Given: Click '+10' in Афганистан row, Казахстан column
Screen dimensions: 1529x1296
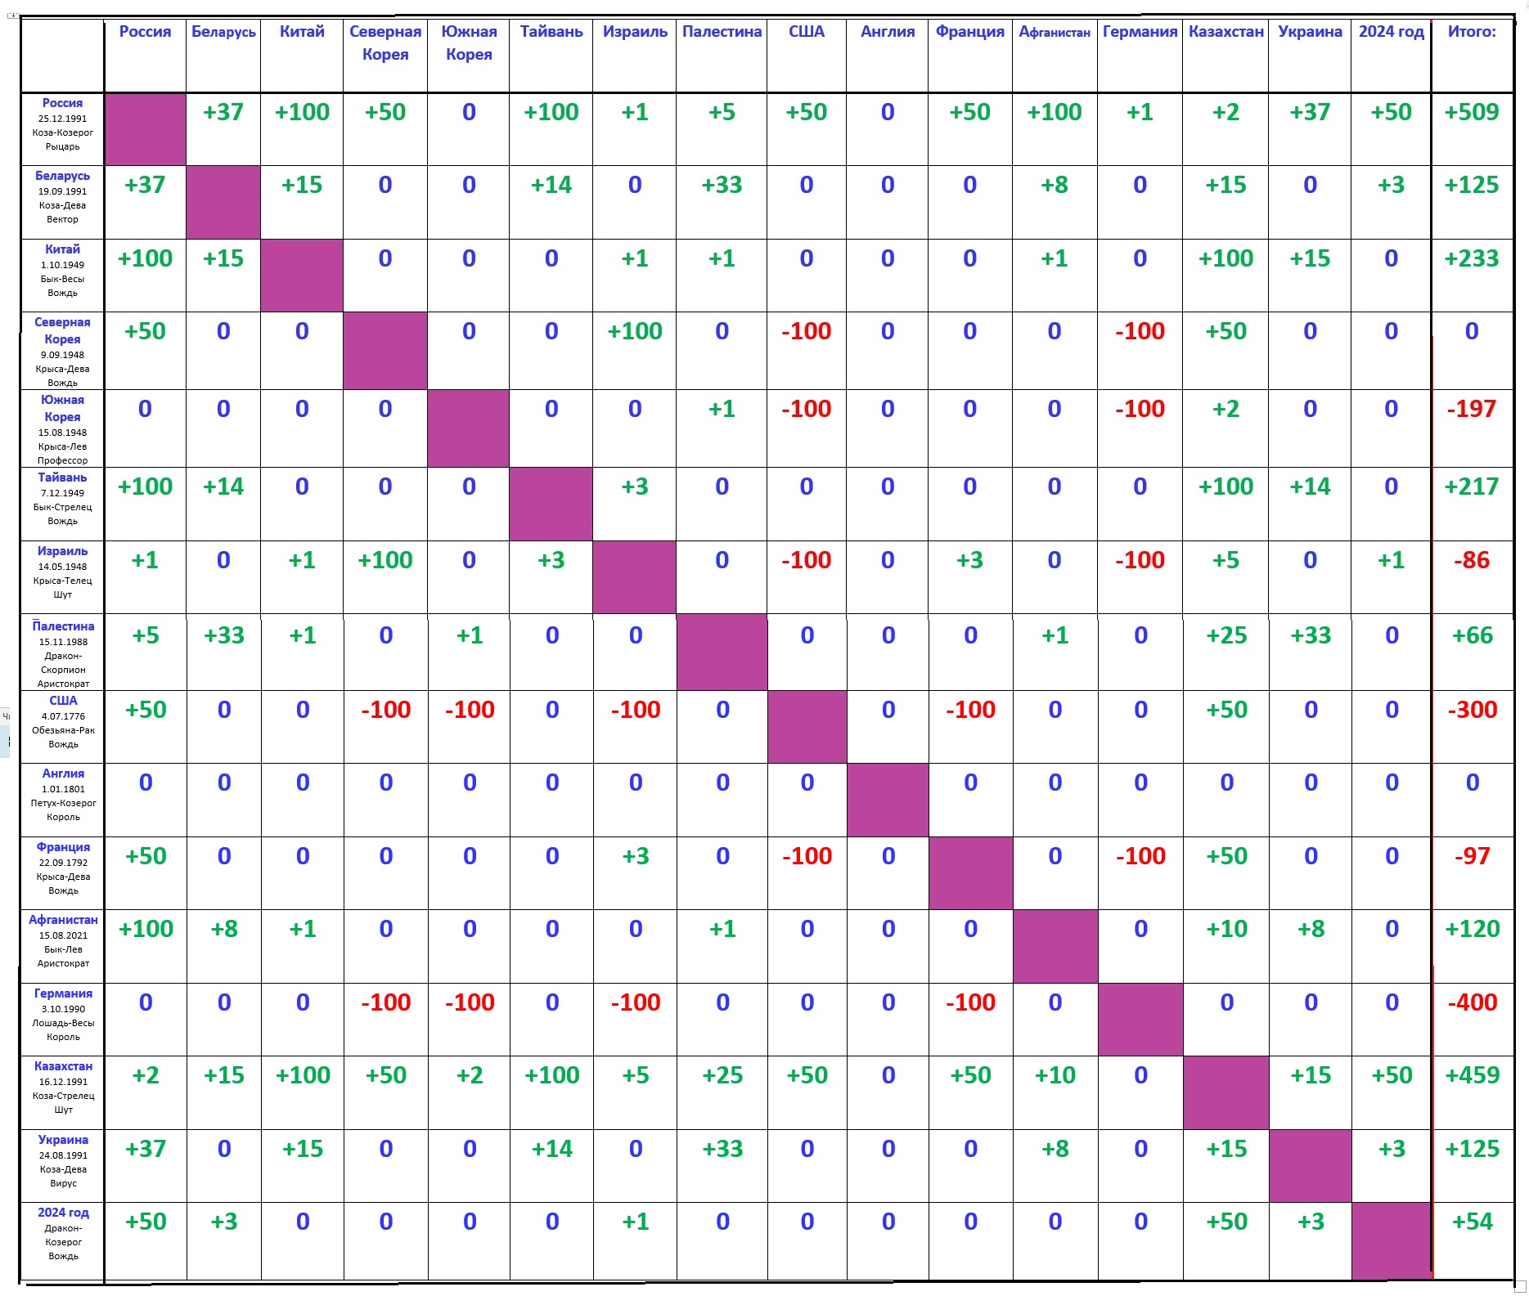Looking at the screenshot, I should (1226, 929).
